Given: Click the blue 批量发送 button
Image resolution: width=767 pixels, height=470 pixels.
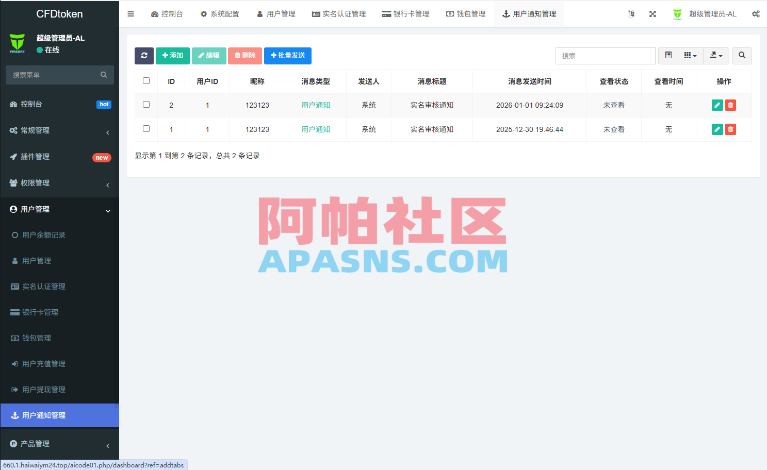Looking at the screenshot, I should 288,56.
